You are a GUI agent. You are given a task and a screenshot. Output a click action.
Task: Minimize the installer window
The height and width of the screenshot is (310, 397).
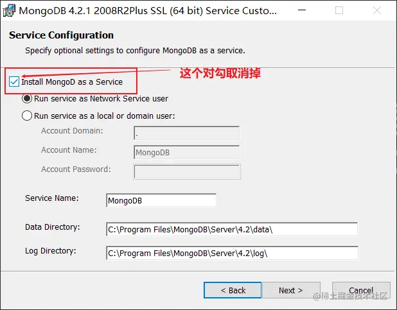pyautogui.click(x=302, y=10)
